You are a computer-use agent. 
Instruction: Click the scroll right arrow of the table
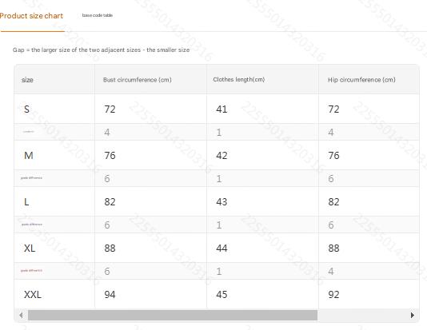point(413,315)
